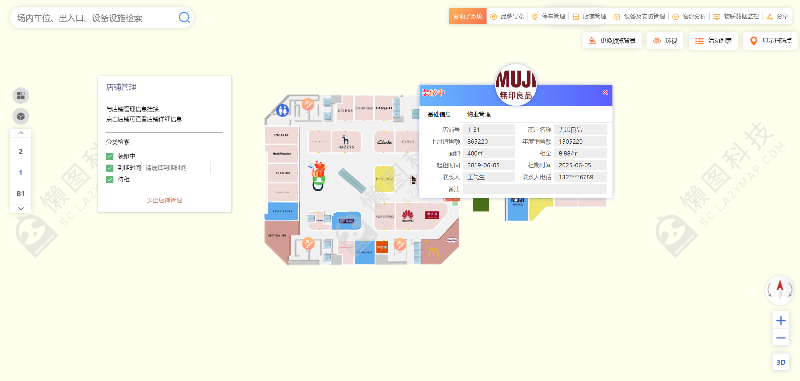Click the SEPHORA store on map
This screenshot has height=381, width=800.
tap(365, 252)
